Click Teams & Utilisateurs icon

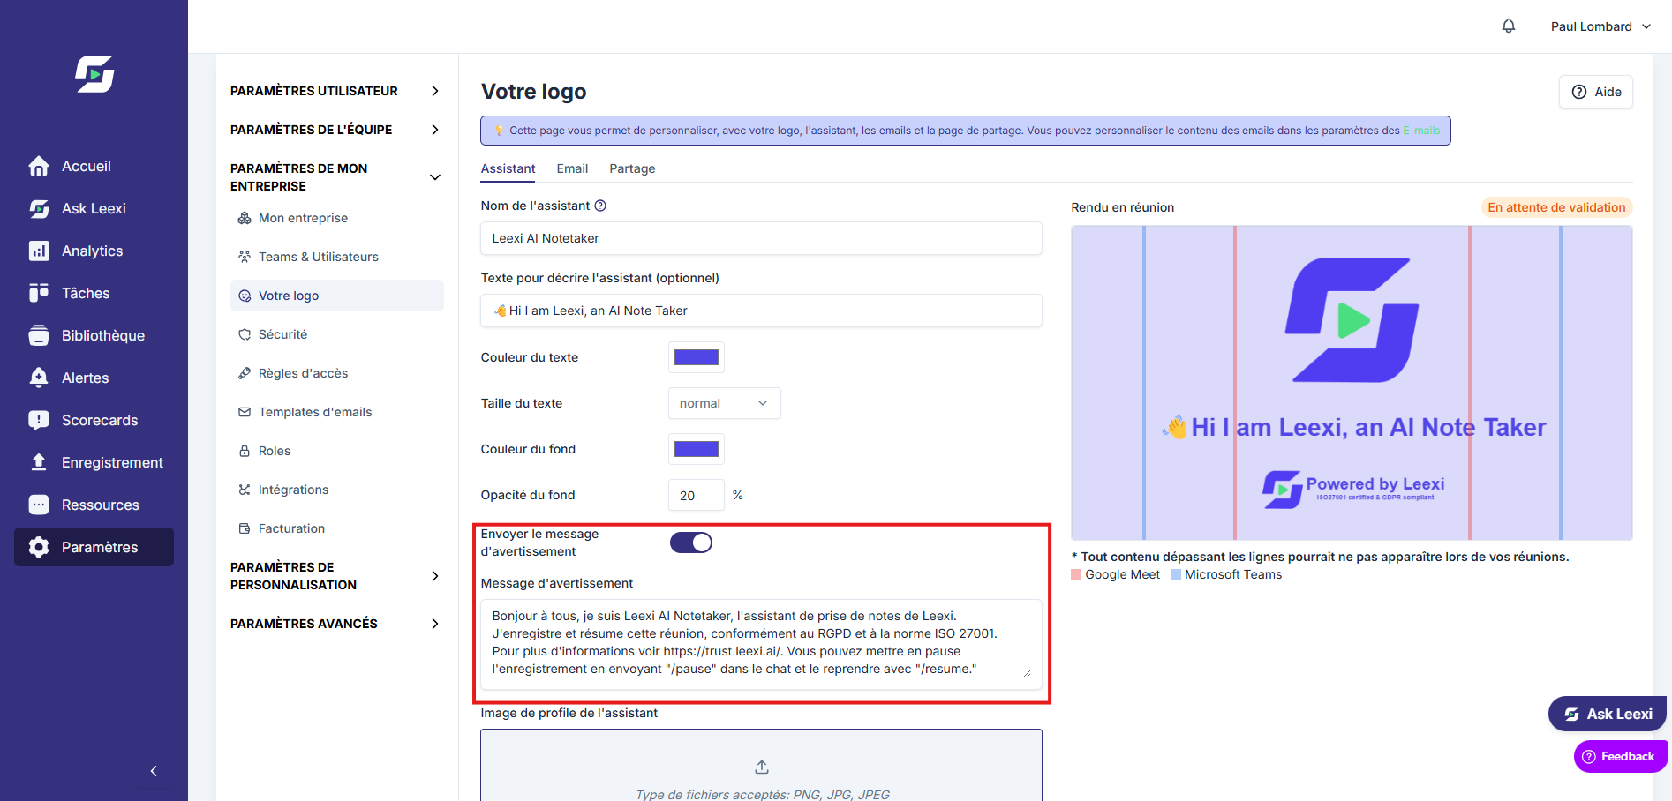pos(245,257)
